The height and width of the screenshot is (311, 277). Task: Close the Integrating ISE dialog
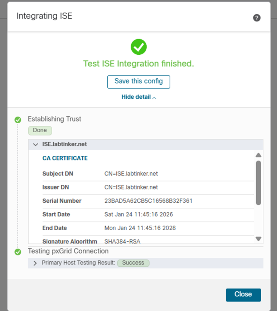point(243,295)
